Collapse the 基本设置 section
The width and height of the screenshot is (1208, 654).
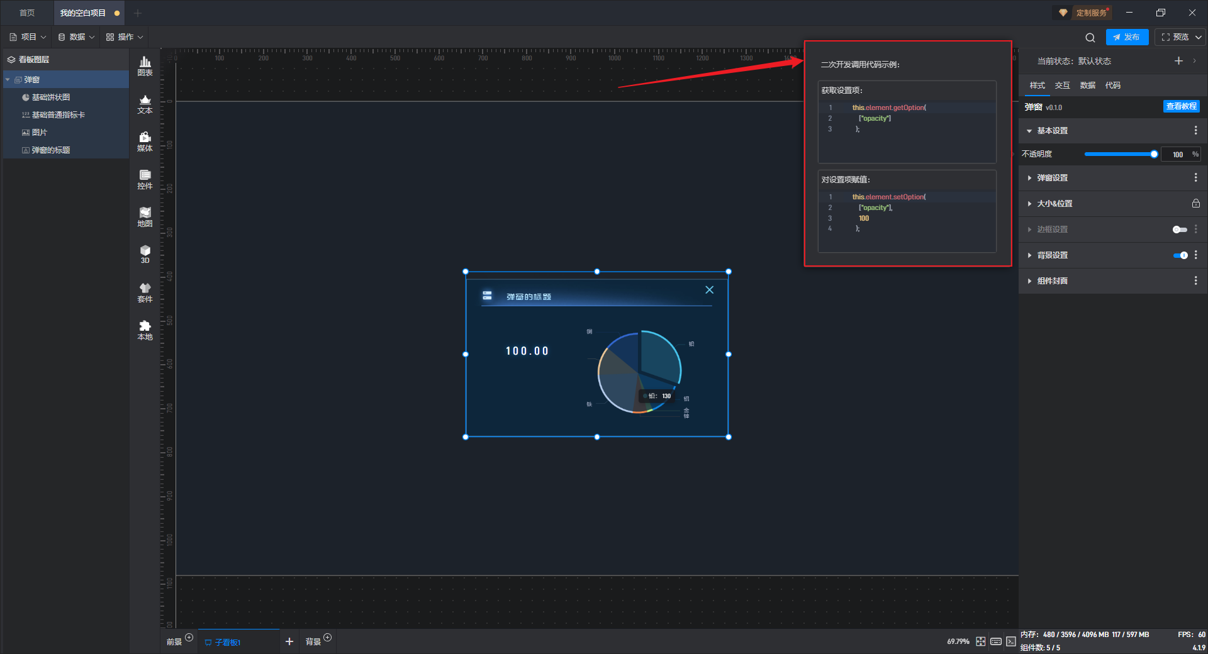(x=1029, y=131)
